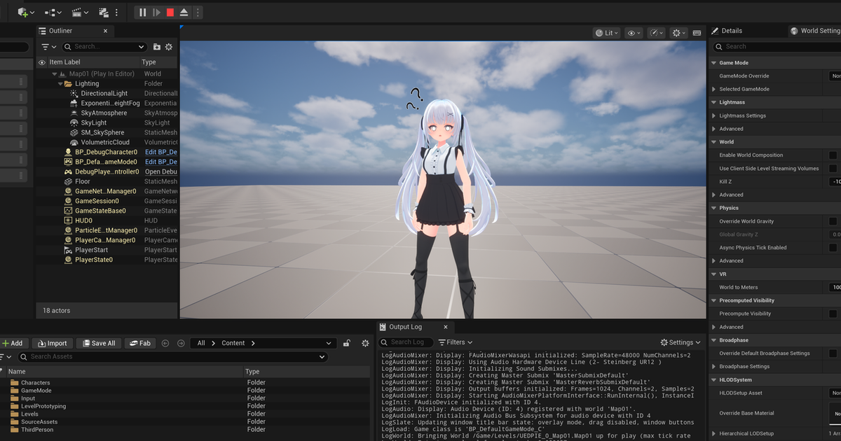This screenshot has width=841, height=441.
Task: Collapse the Game Mode section
Action: tap(713, 63)
